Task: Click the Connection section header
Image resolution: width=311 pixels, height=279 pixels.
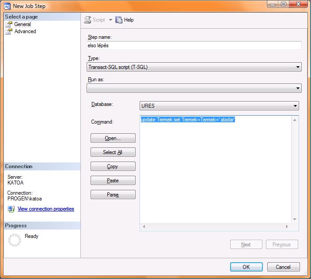Action: click(42, 166)
